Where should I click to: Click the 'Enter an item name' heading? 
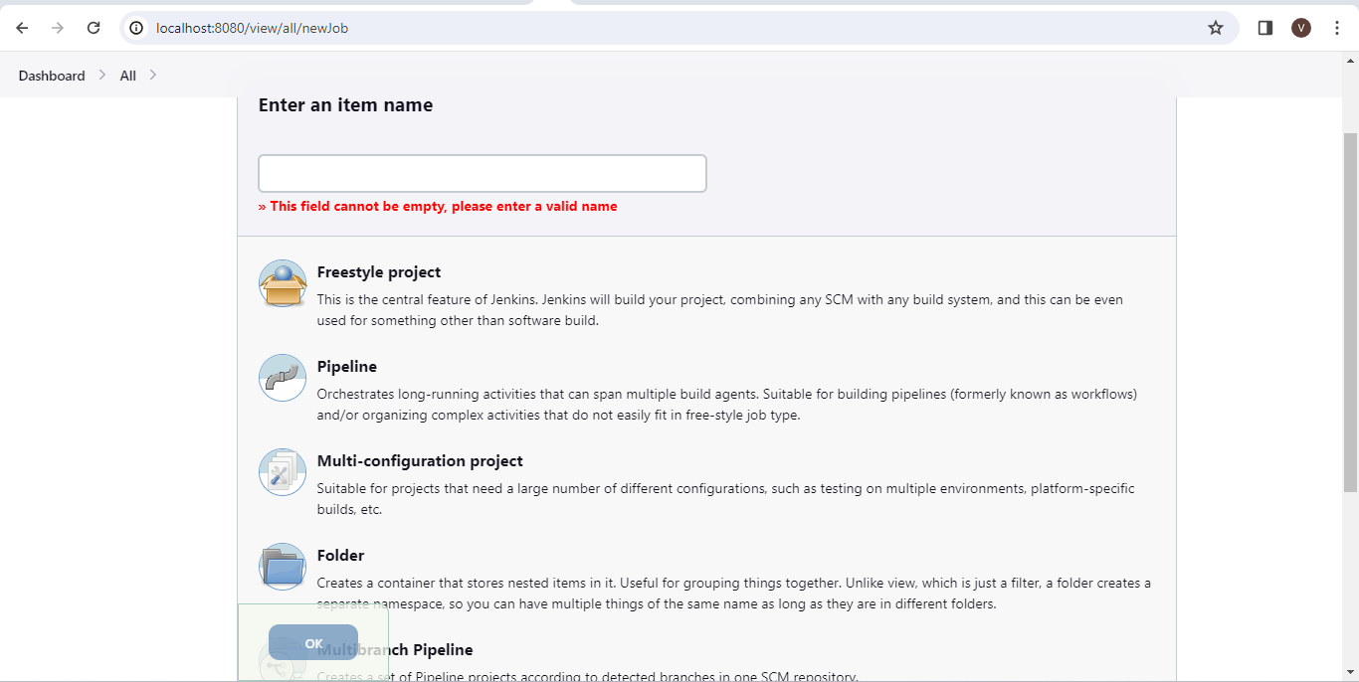click(345, 105)
